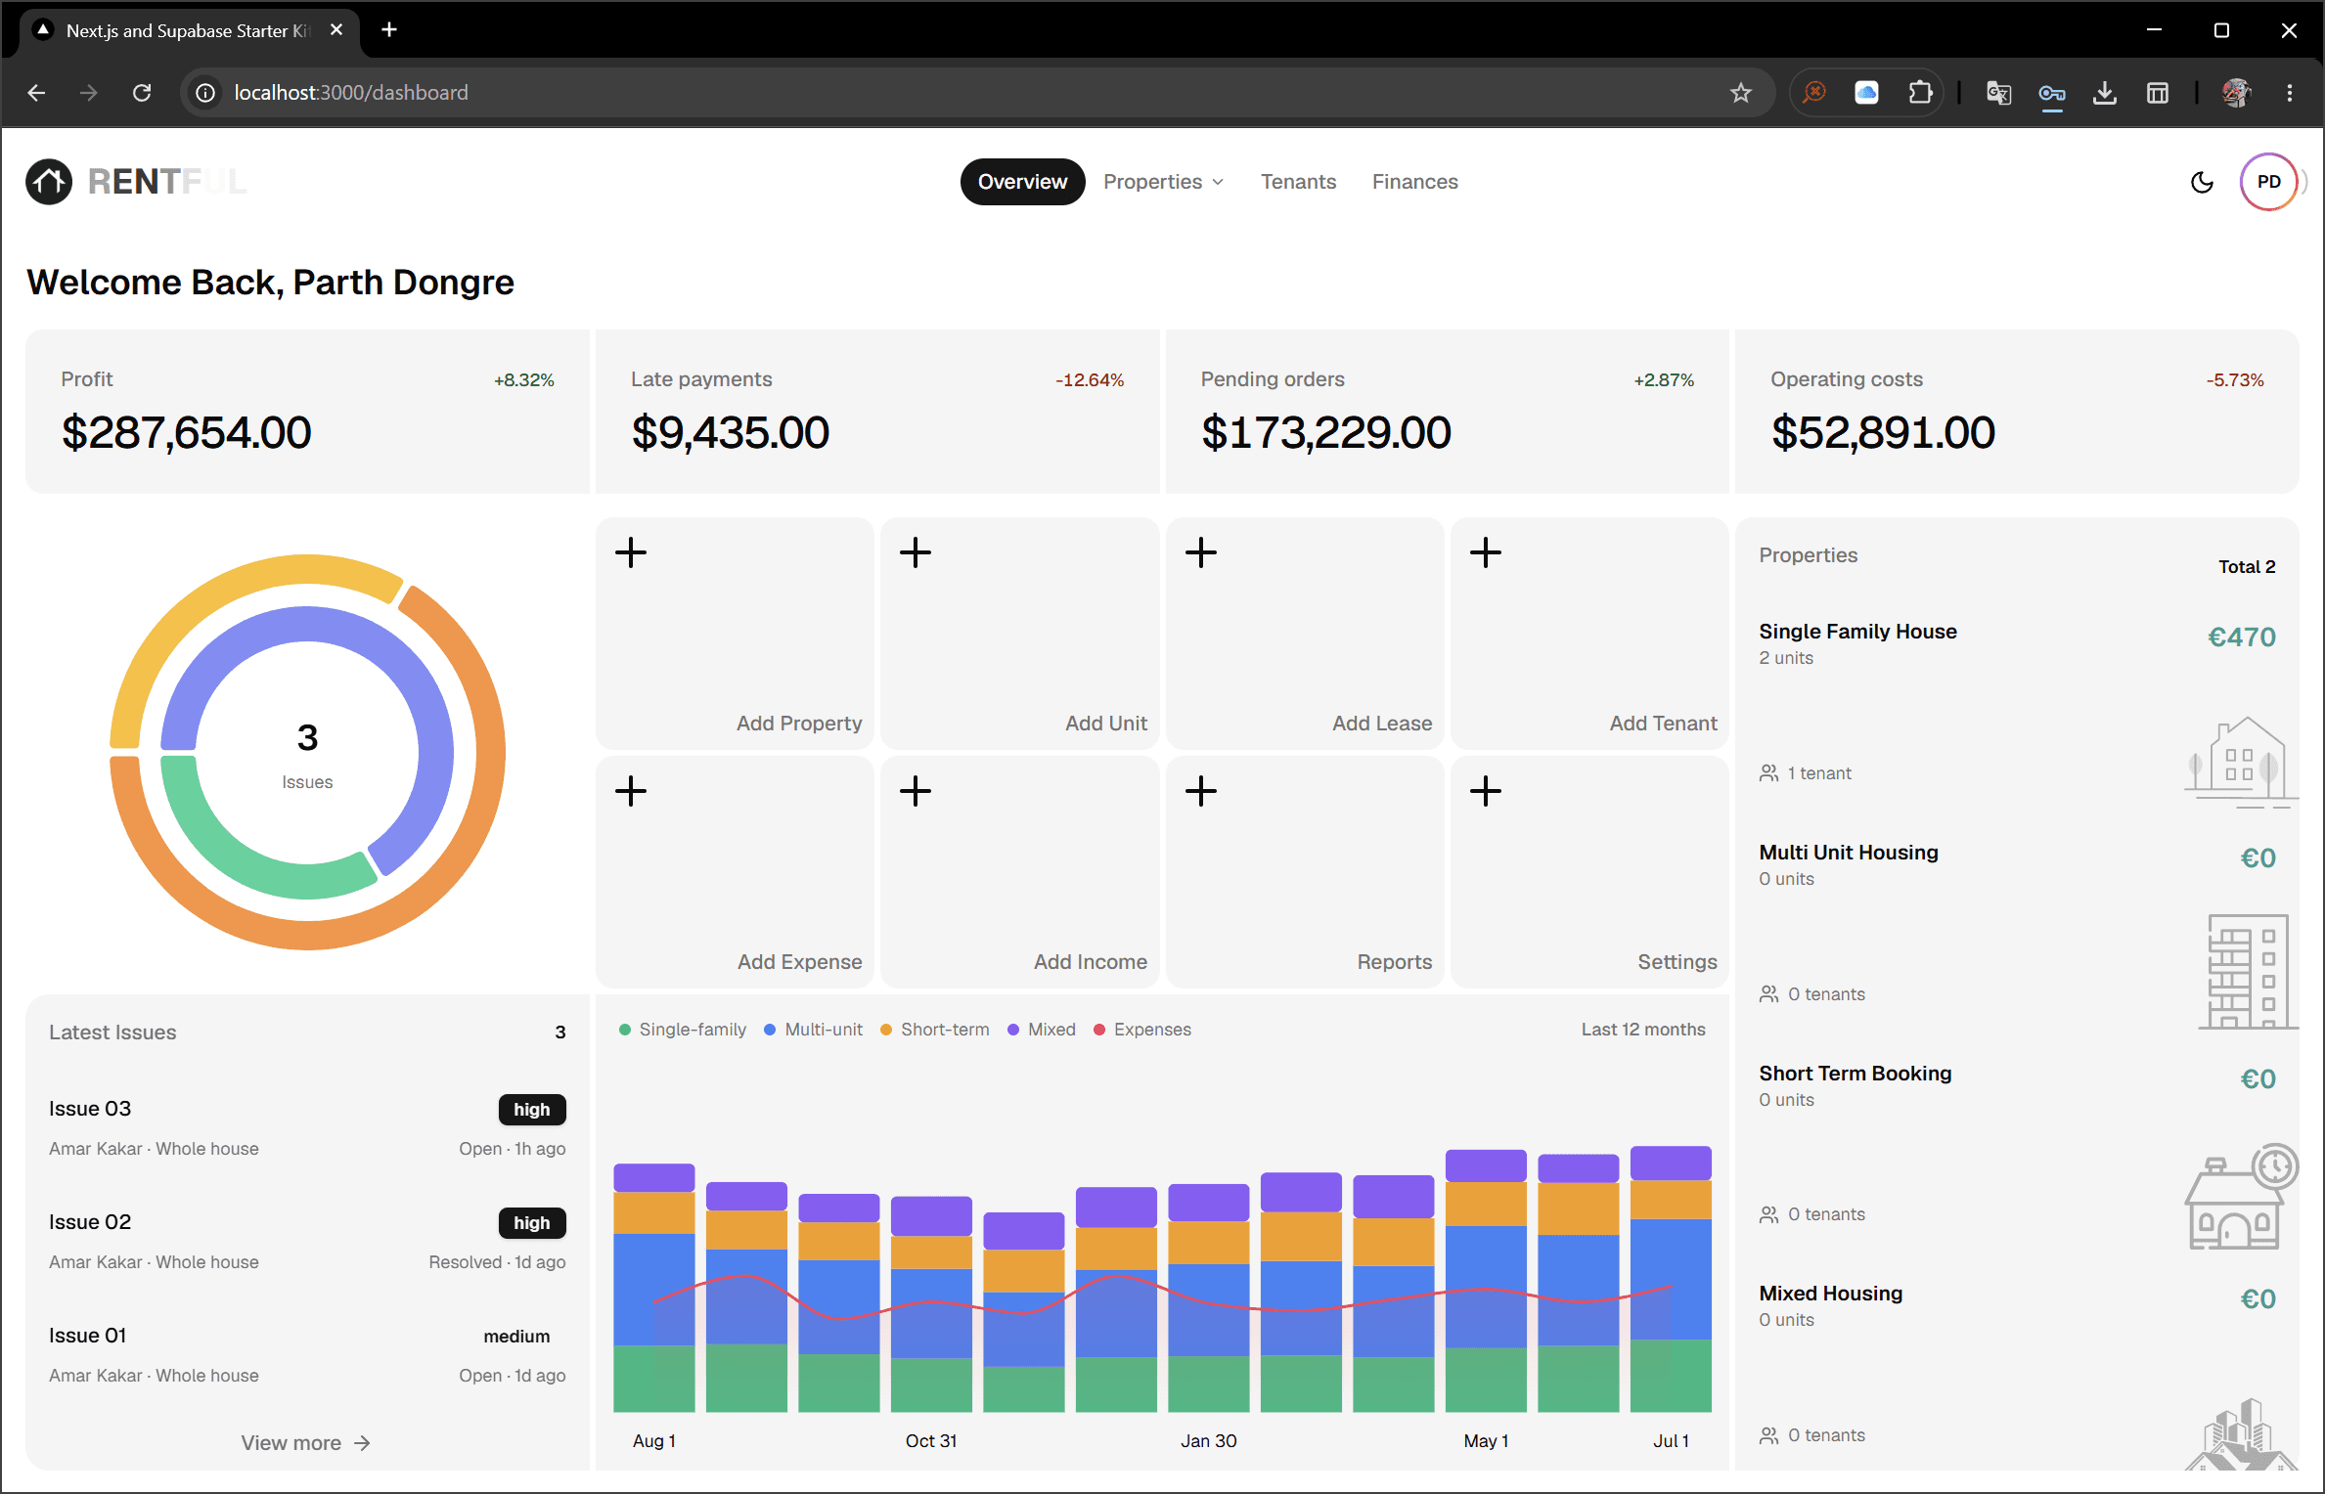The image size is (2325, 1494).
Task: Toggle dark mode with the moon icon
Action: click(x=2202, y=182)
